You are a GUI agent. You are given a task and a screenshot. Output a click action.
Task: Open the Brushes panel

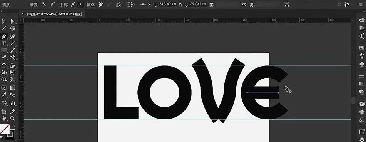(x=362, y=55)
